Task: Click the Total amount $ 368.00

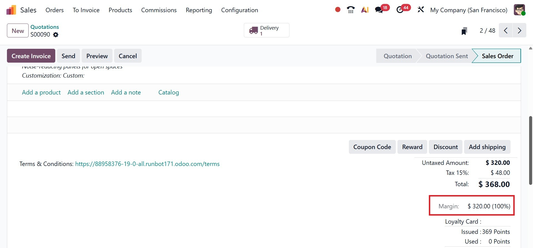Action: (x=494, y=184)
